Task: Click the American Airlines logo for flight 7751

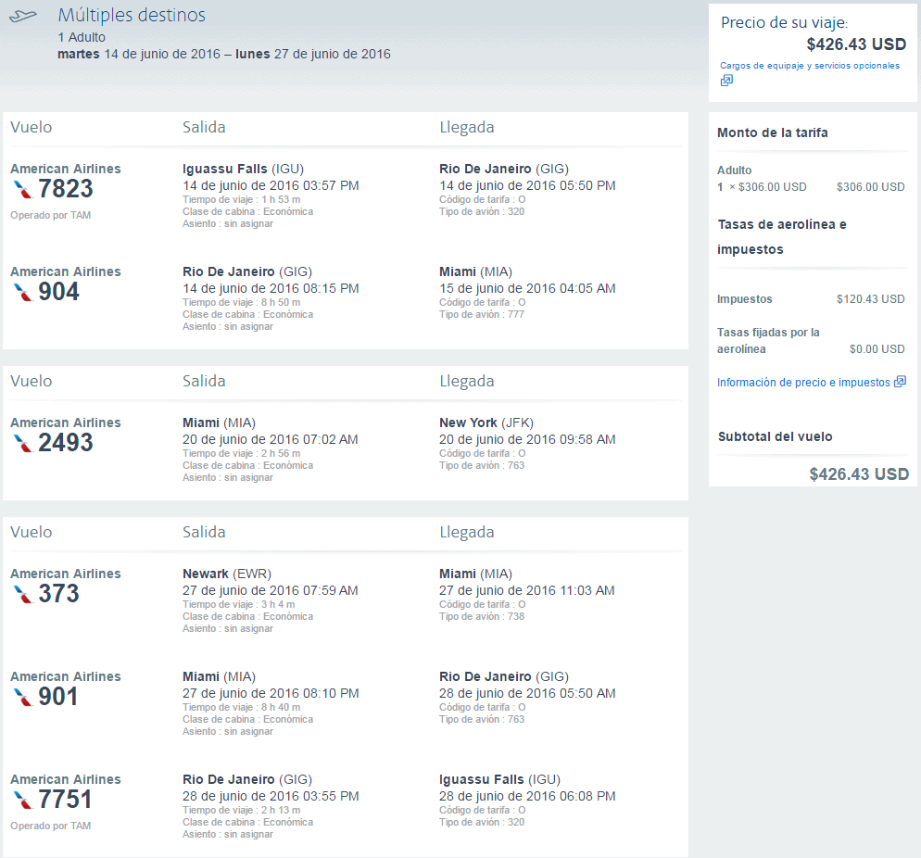Action: (x=23, y=800)
